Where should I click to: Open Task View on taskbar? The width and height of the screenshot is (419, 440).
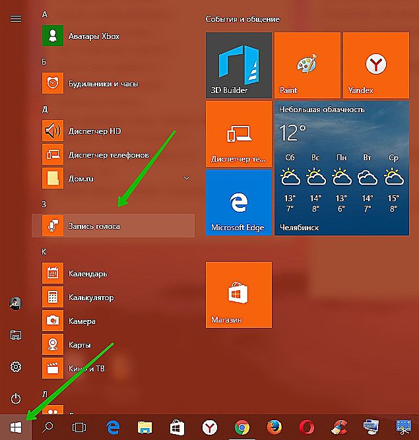[x=79, y=427]
